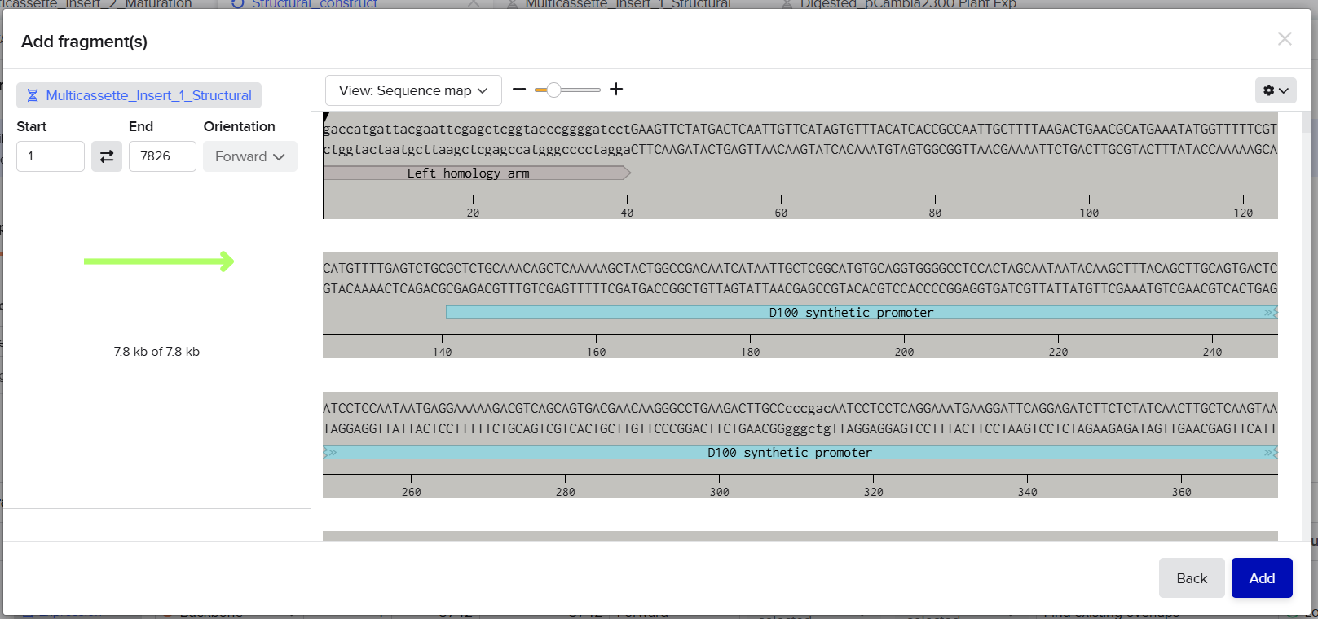Click the green forward orientation arrow
Screen dimensions: 1318x619
coord(159,261)
